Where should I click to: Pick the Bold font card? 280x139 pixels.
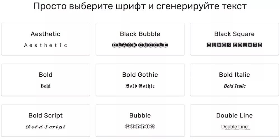[46, 80]
